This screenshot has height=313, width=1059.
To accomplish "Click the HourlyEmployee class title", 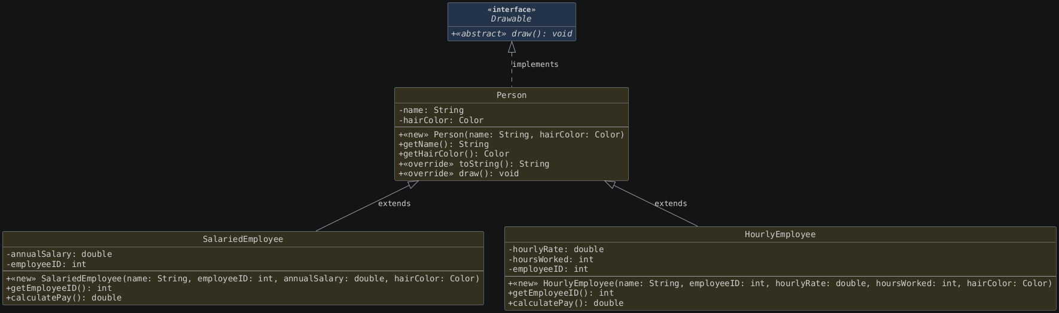I will pos(780,235).
